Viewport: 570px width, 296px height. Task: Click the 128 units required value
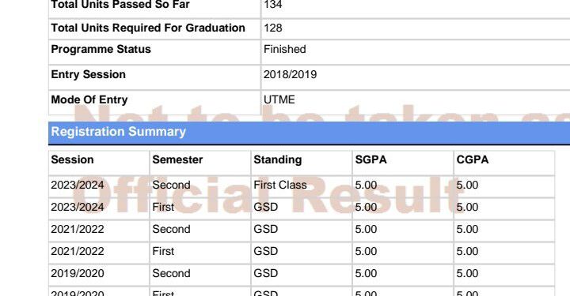point(273,28)
